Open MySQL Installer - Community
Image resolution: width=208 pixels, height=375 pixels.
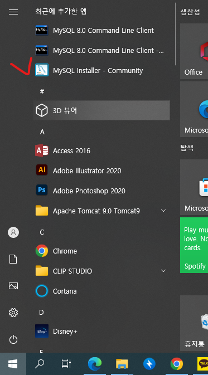click(101, 71)
